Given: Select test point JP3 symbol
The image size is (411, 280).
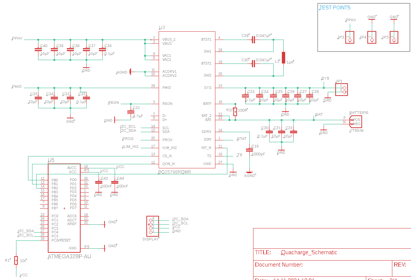Looking at the screenshot, I should [350, 37].
